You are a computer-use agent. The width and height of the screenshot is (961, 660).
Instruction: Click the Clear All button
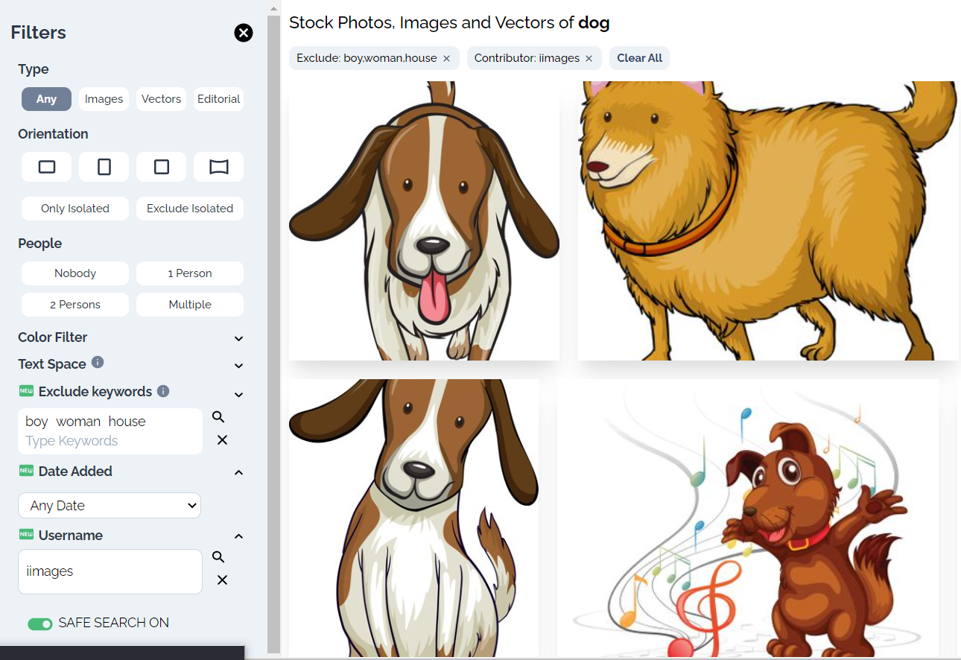[639, 58]
